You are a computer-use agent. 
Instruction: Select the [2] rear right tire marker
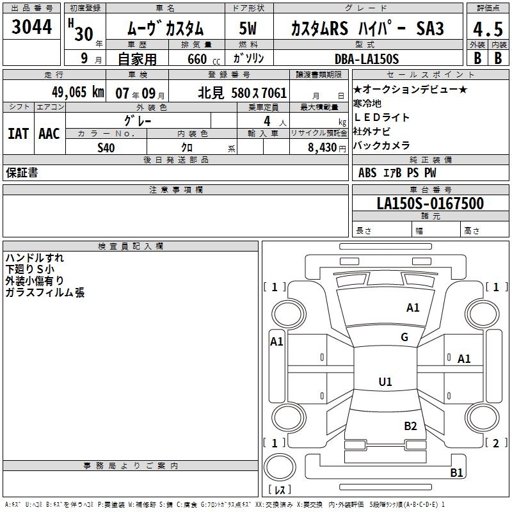(x=495, y=443)
